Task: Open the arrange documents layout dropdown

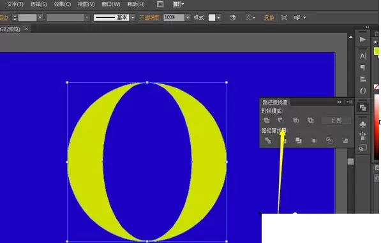Action: [178, 4]
